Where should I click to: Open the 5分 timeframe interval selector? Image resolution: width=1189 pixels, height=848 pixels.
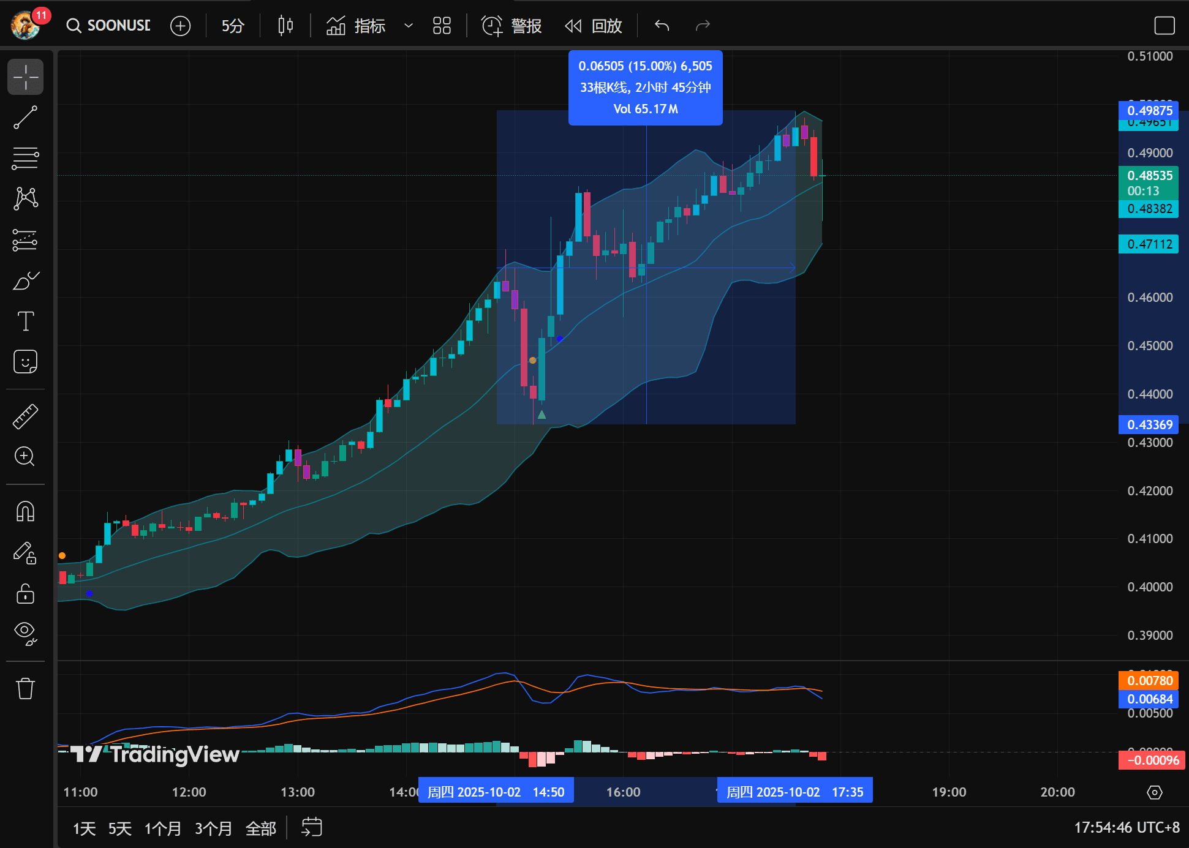(233, 26)
